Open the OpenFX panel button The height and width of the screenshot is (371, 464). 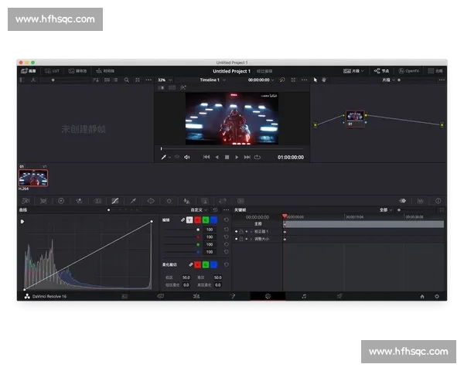tap(408, 71)
